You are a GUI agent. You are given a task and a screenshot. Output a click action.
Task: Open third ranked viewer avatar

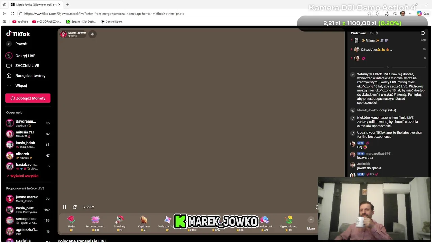point(357,58)
